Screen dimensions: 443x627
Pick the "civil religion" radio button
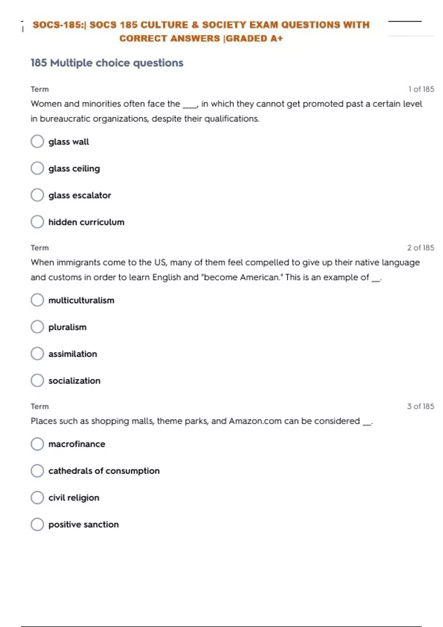pos(37,498)
